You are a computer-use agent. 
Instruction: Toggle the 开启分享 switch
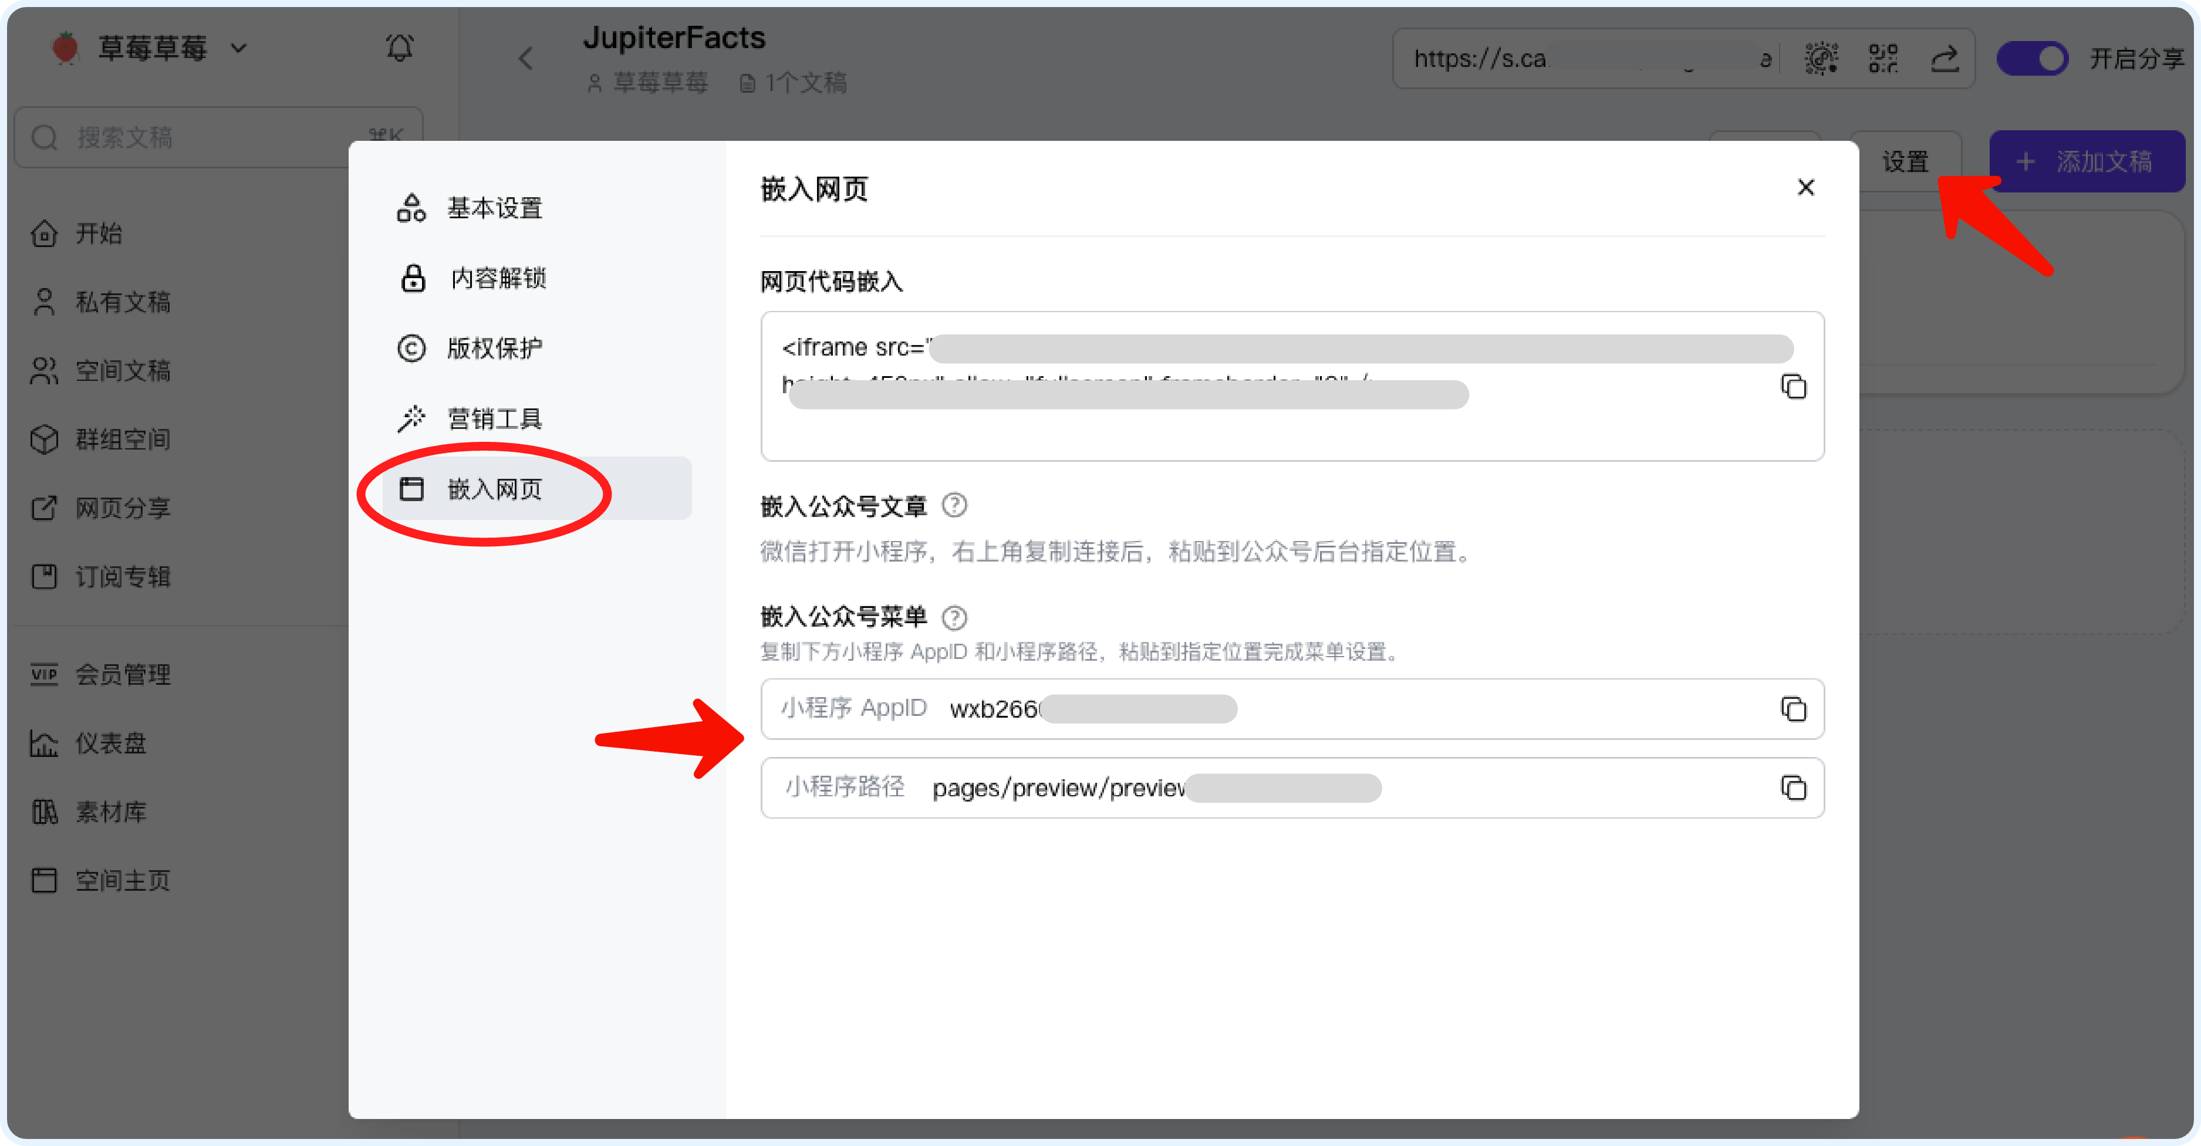tap(2032, 59)
